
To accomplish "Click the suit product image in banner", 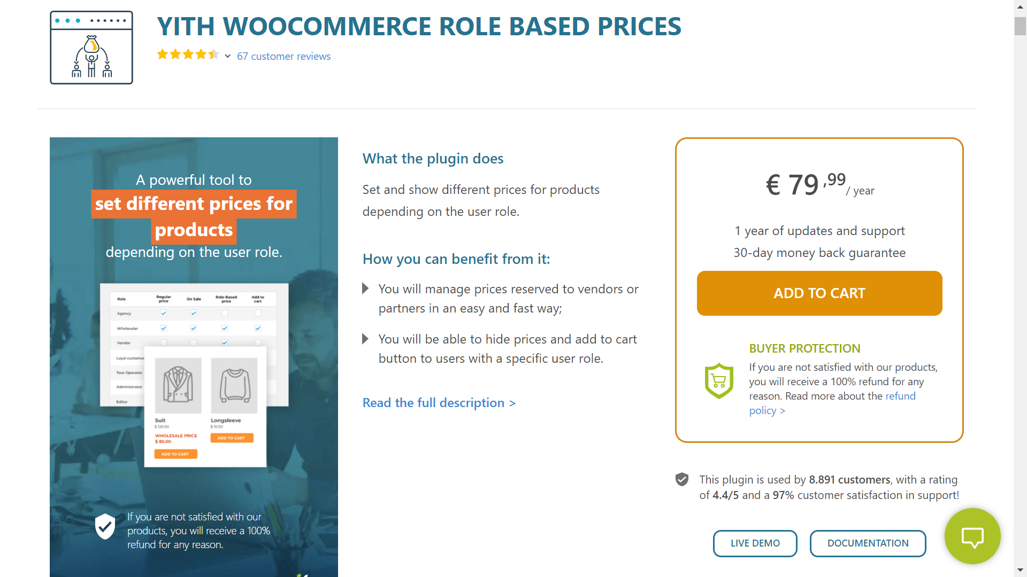I will pyautogui.click(x=178, y=385).
